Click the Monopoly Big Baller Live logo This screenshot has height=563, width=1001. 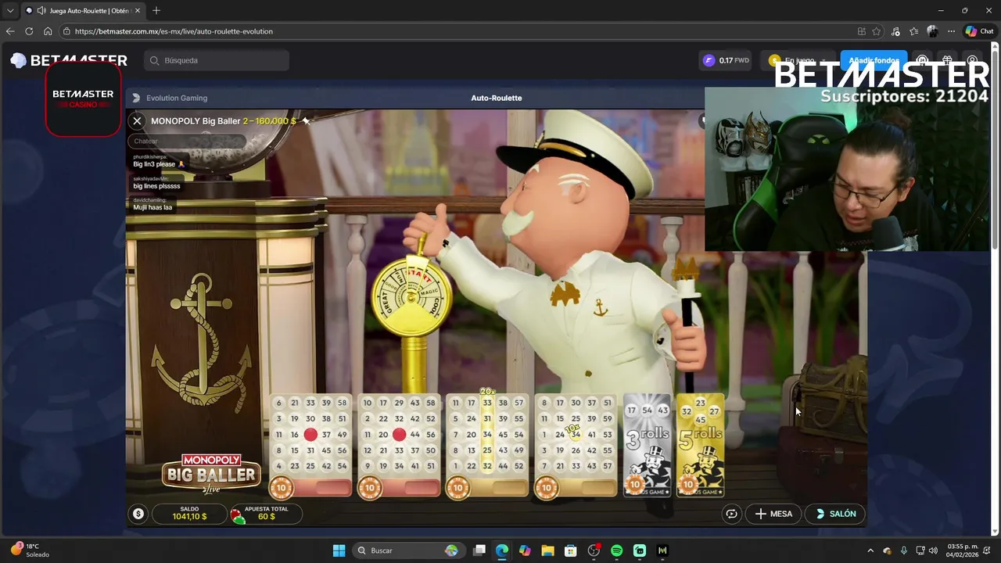pyautogui.click(x=211, y=474)
